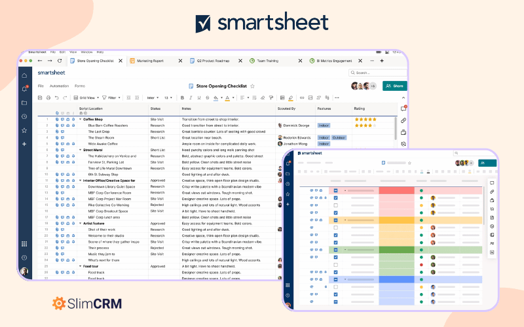Open the Launcher grid icon in main sidebar
This screenshot has height=327, width=524.
24,244
